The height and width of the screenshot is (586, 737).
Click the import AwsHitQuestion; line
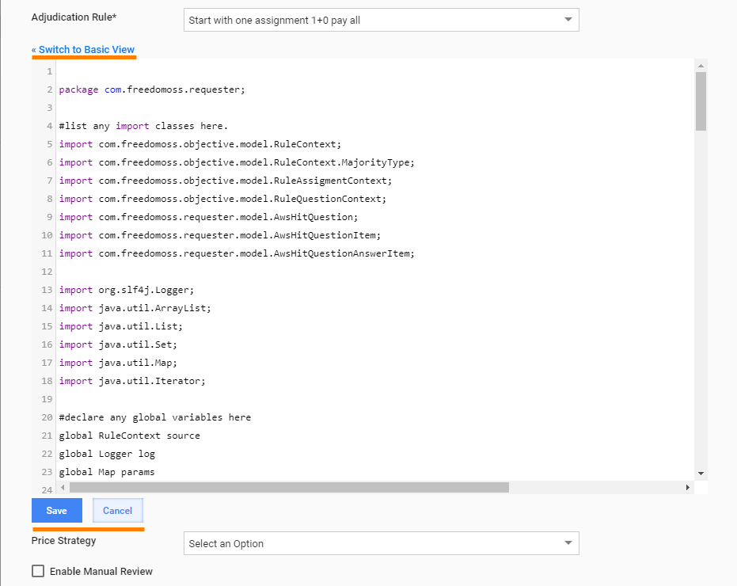(x=209, y=217)
